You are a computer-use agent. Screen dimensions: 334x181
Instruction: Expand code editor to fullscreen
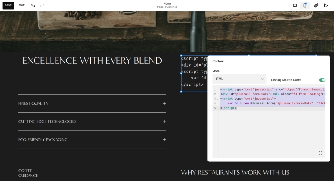[x=320, y=153]
